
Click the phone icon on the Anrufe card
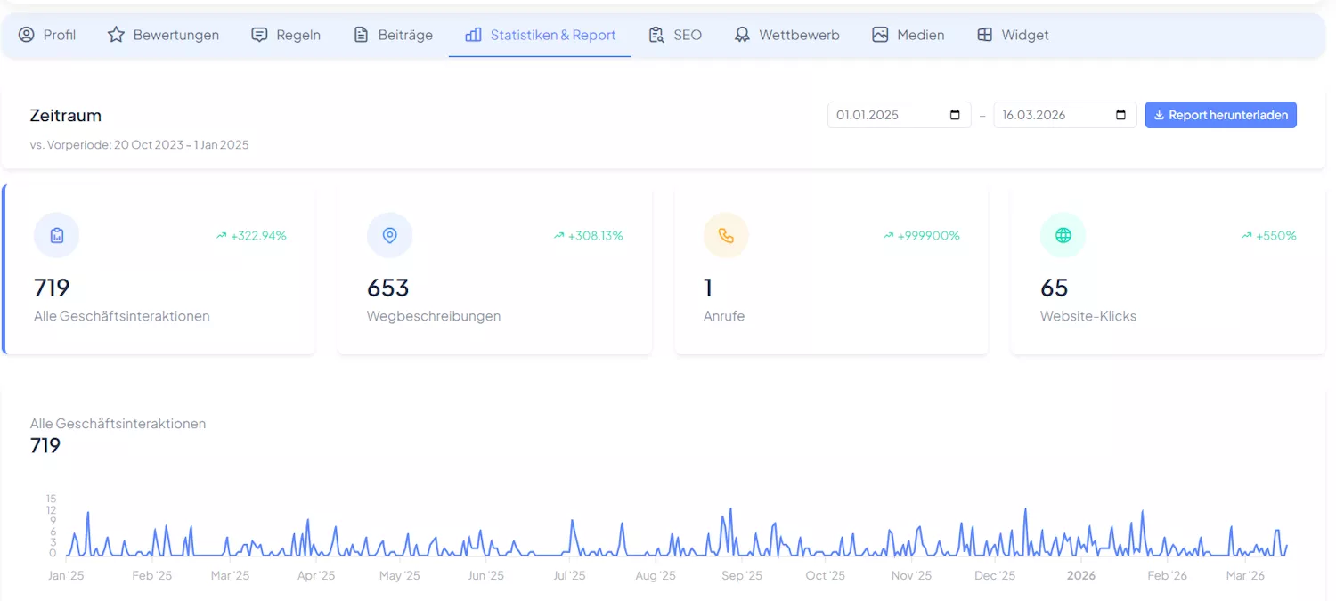(x=726, y=235)
